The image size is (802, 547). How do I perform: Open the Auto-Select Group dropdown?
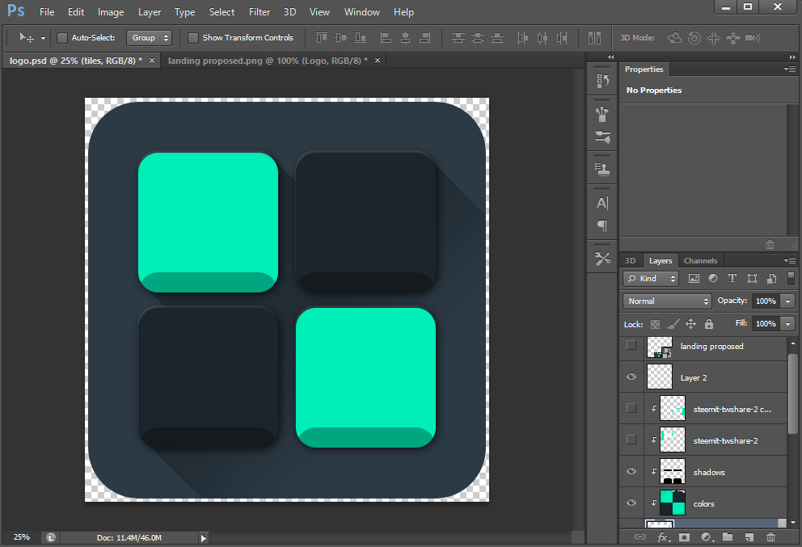point(150,38)
